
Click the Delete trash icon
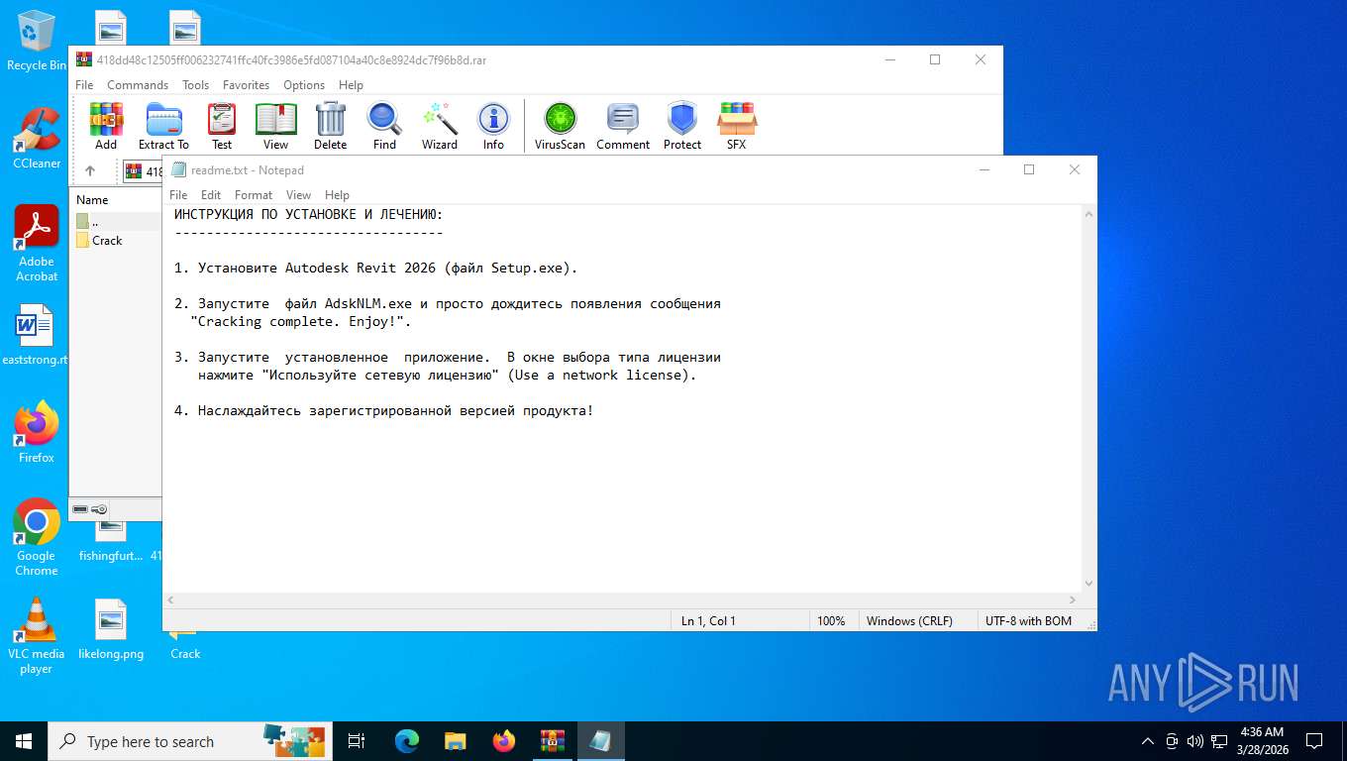331,126
